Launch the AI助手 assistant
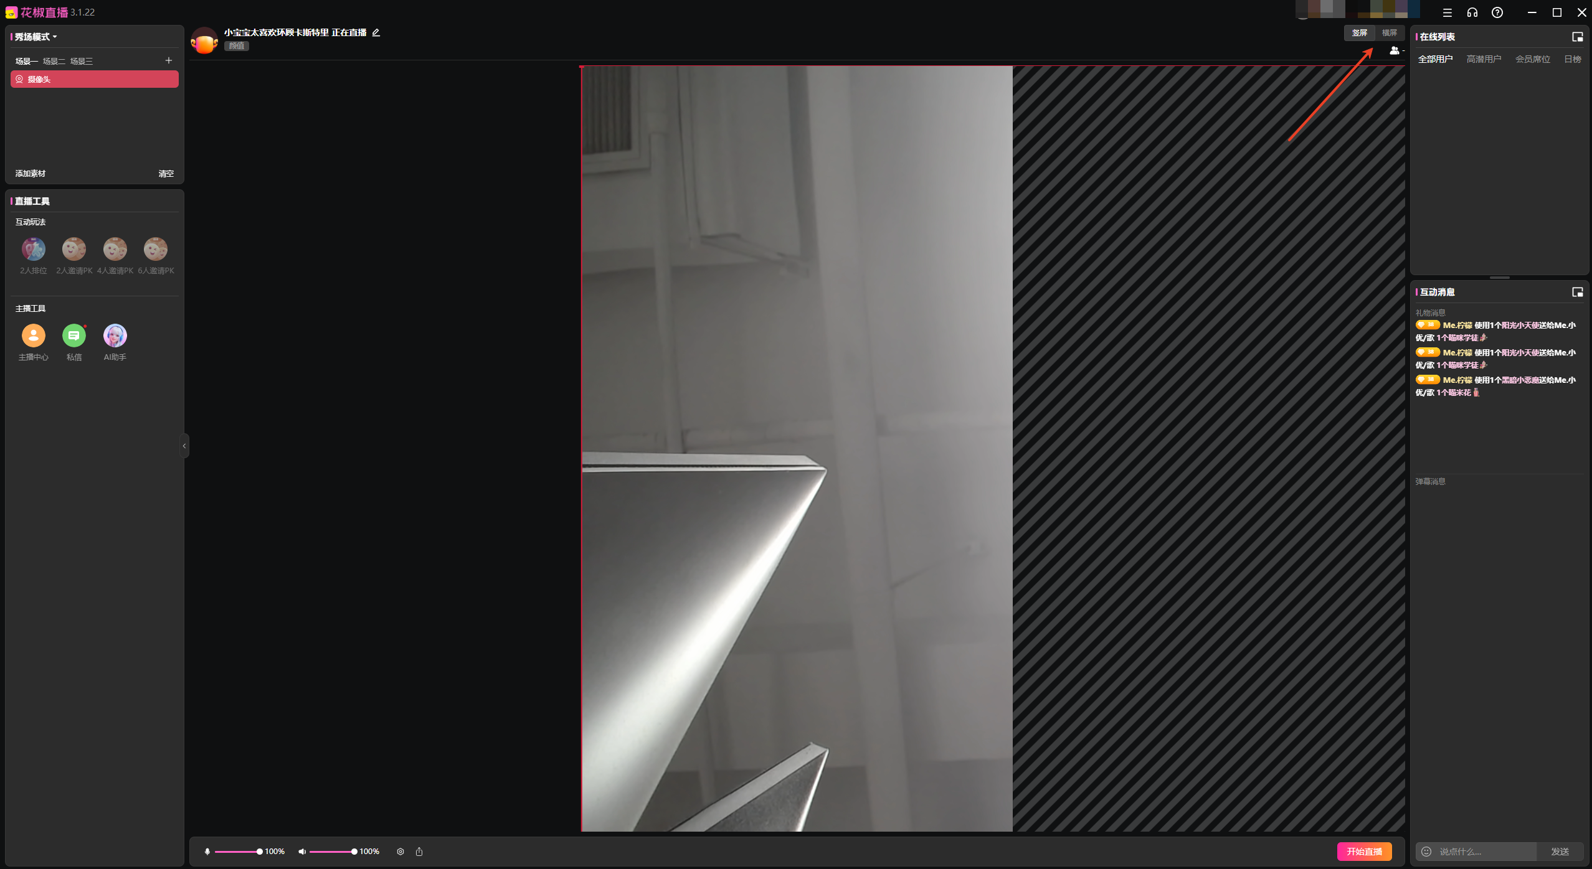1592x869 pixels. pyautogui.click(x=115, y=336)
